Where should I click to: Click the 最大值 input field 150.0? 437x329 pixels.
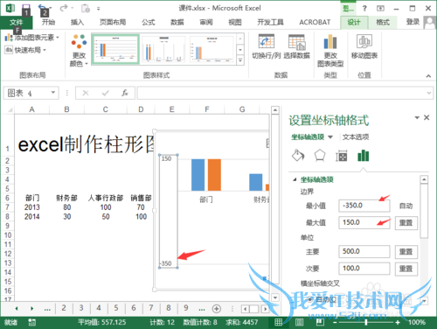(x=364, y=222)
